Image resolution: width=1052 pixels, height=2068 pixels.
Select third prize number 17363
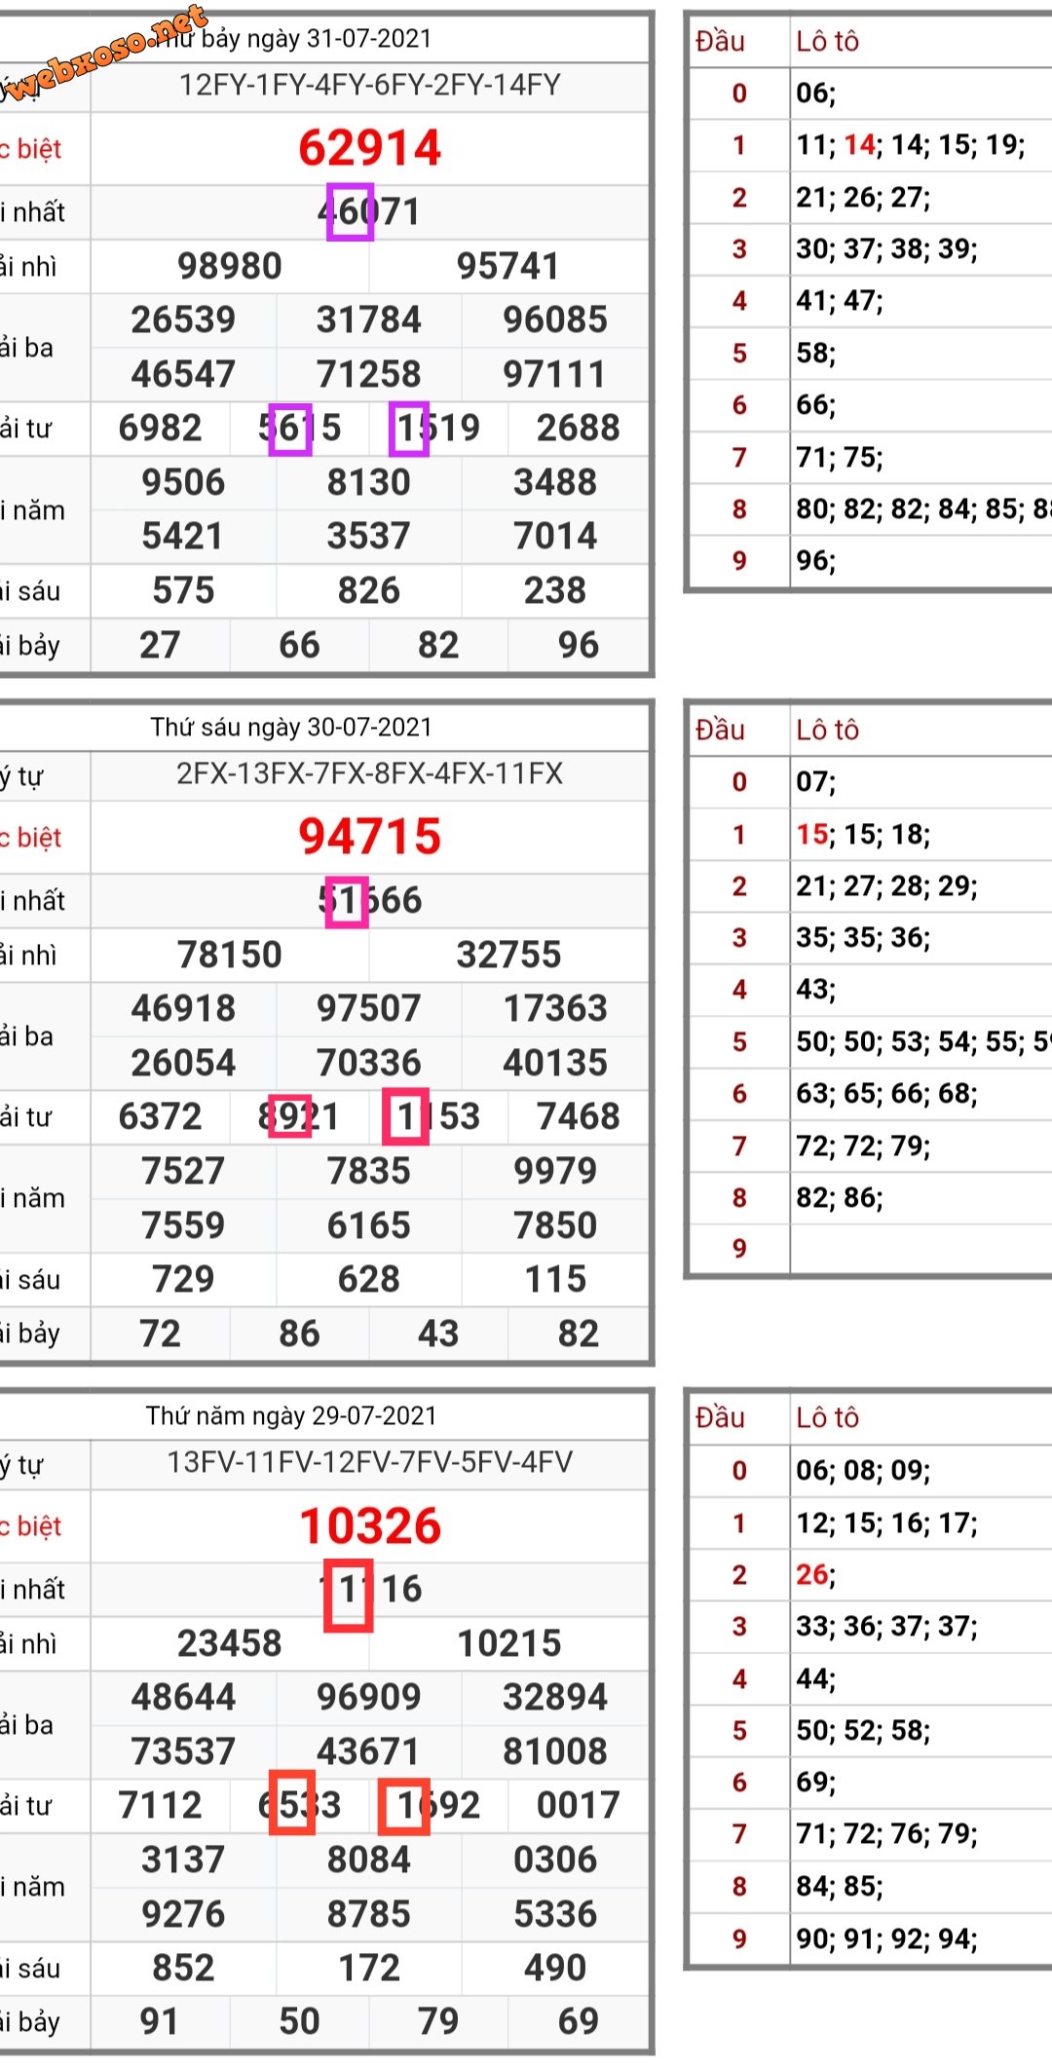[x=555, y=1008]
